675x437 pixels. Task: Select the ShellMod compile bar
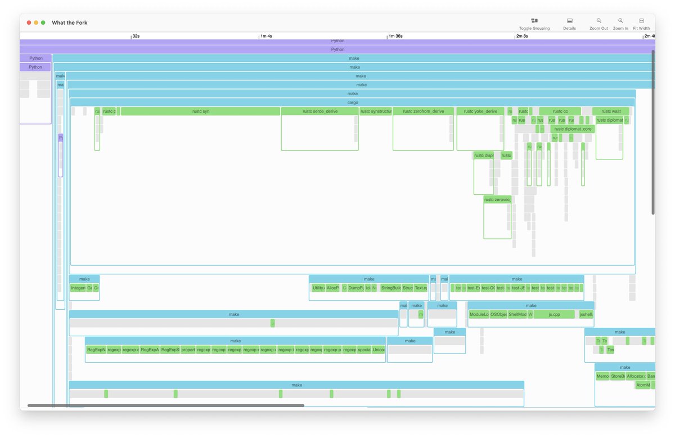tap(517, 314)
